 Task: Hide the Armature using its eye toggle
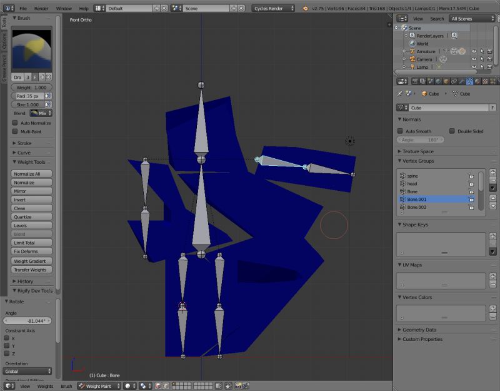(x=474, y=51)
